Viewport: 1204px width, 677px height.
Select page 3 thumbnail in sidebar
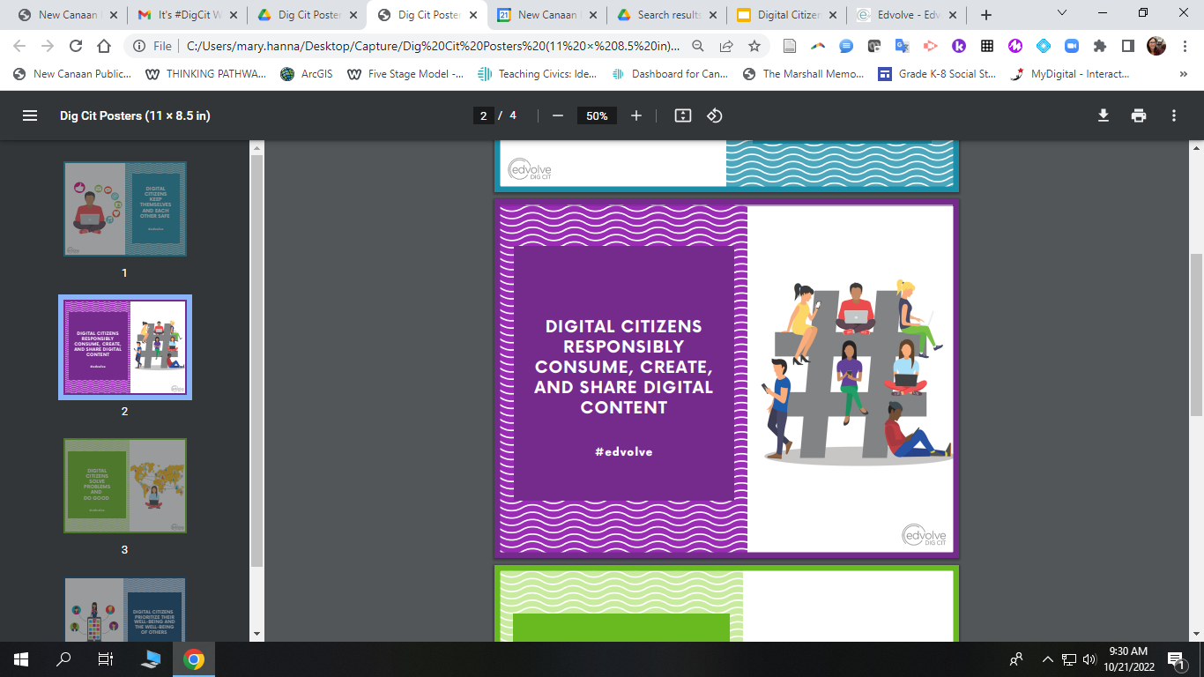[x=124, y=486]
